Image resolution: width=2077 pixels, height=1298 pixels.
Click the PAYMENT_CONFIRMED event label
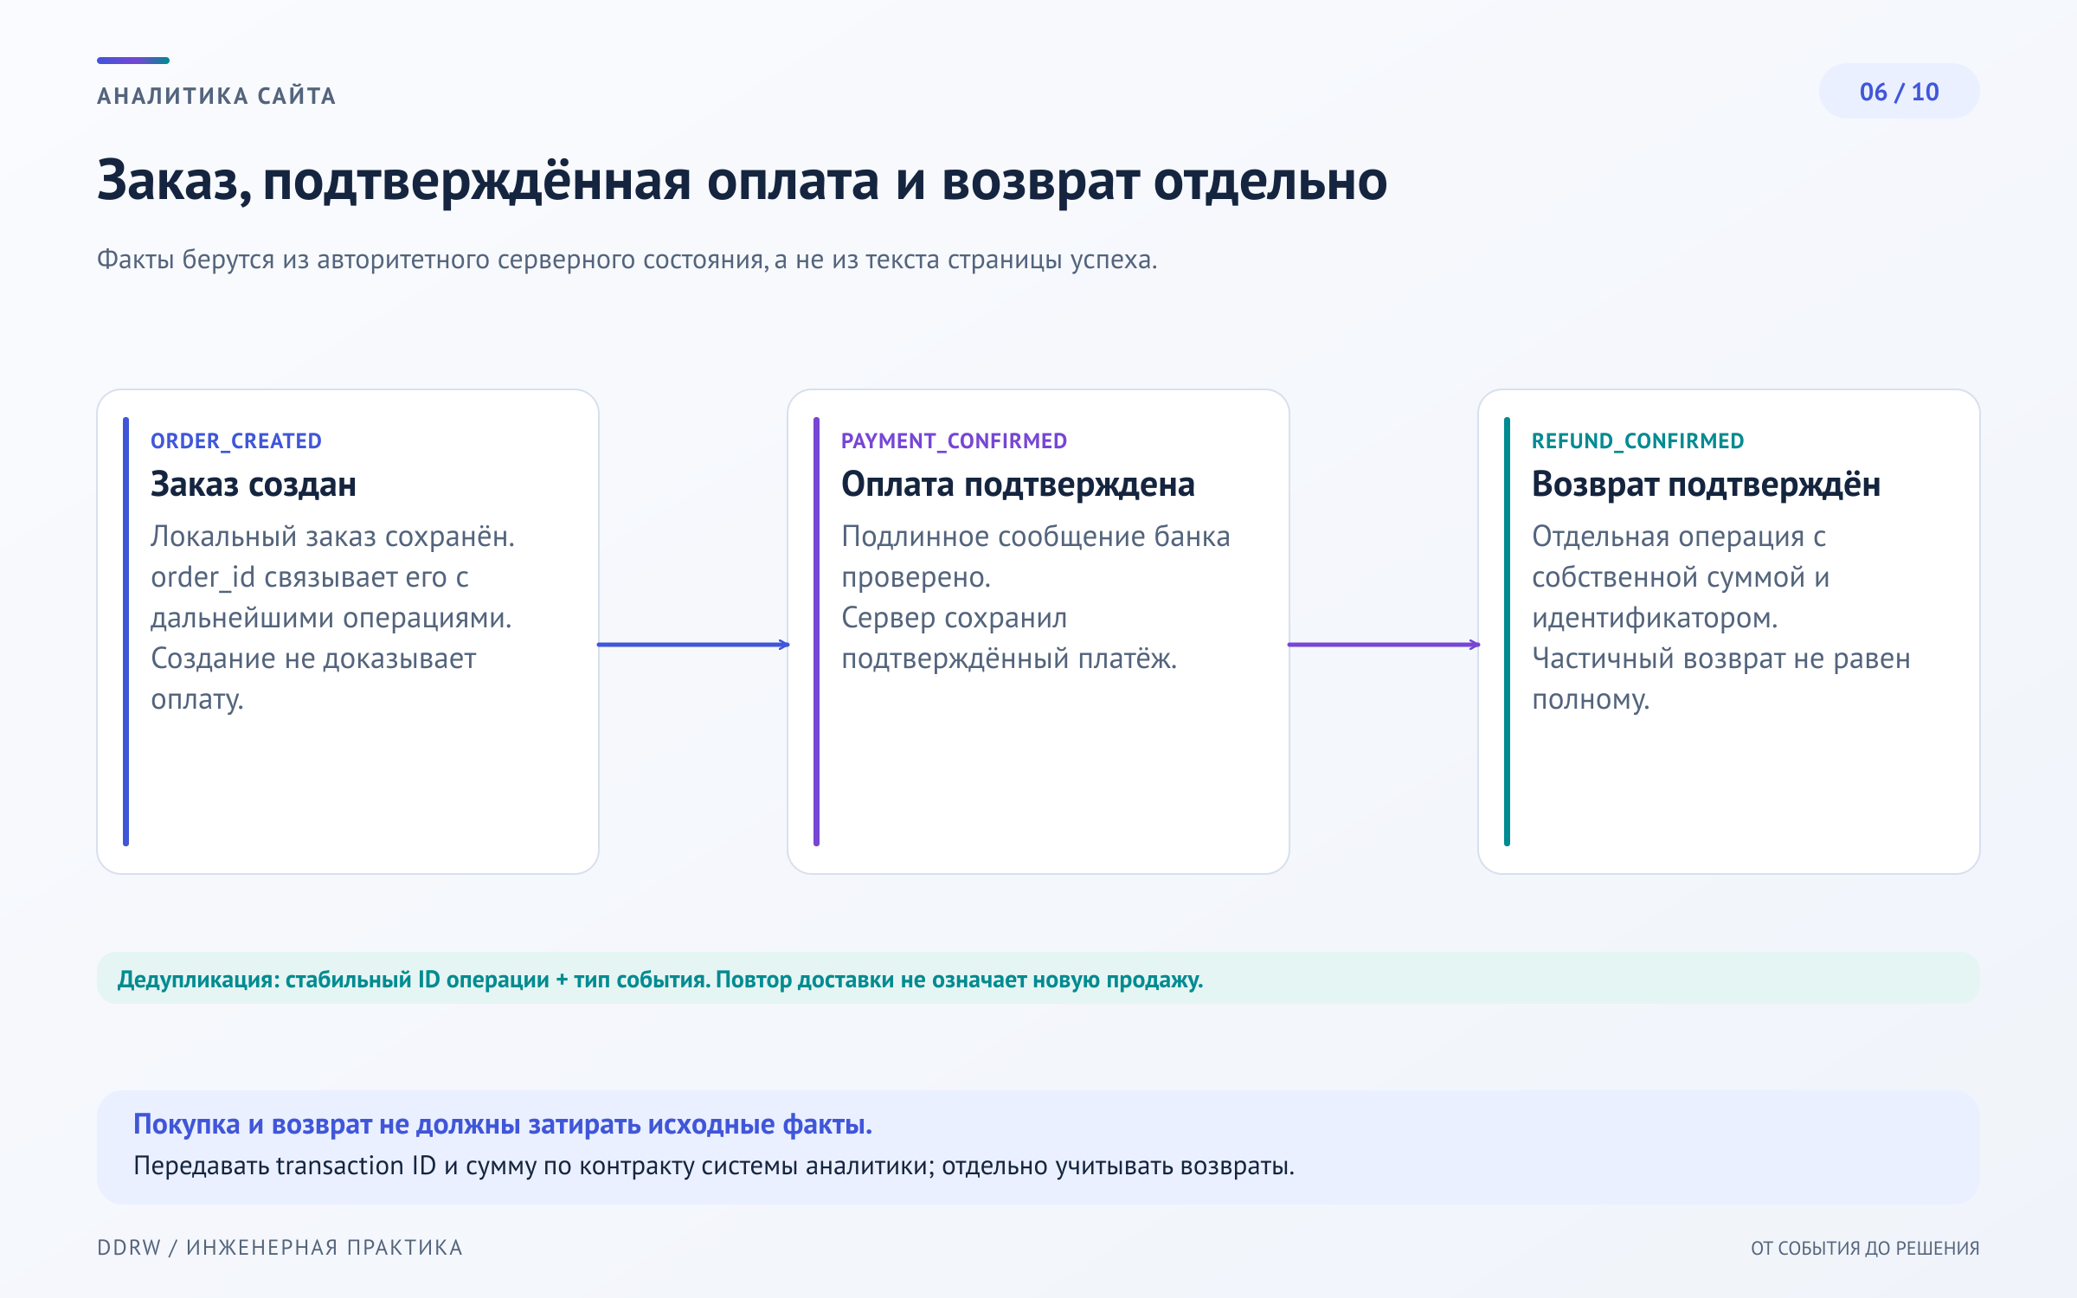954,441
